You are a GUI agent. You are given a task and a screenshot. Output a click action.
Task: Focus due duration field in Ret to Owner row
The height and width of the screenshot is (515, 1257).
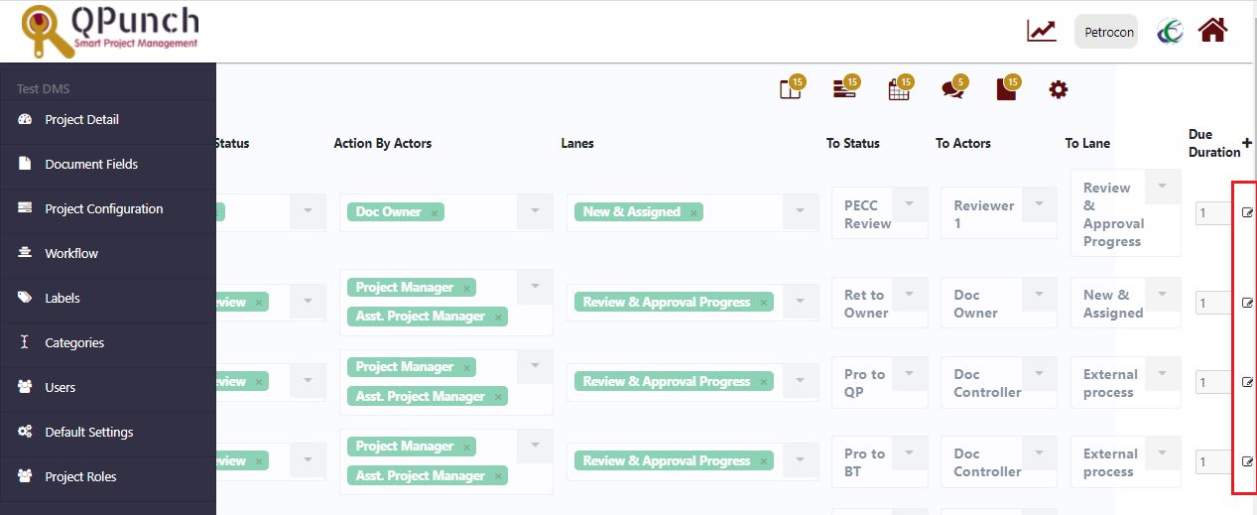click(x=1213, y=303)
